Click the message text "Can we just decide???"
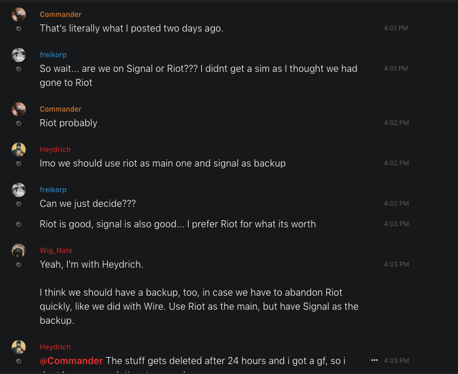The image size is (458, 374). pos(88,203)
